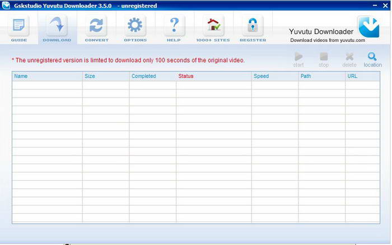Click the delete task icon
The height and width of the screenshot is (245, 392).
[x=349, y=60]
